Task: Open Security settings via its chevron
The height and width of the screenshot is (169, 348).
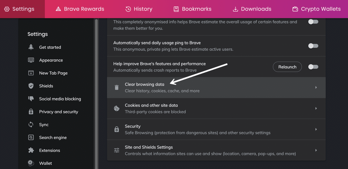Action: pos(316,129)
